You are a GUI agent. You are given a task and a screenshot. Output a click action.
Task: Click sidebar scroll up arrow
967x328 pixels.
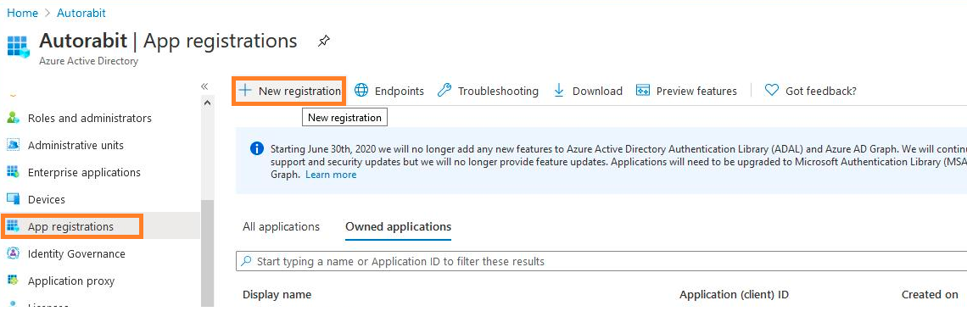(207, 103)
